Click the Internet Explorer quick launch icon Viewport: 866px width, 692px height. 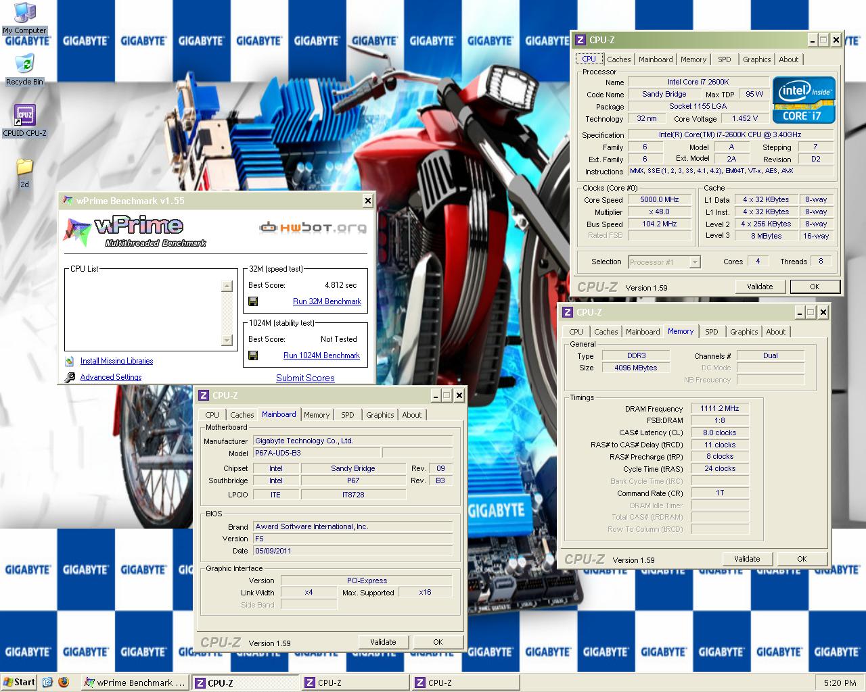47,683
